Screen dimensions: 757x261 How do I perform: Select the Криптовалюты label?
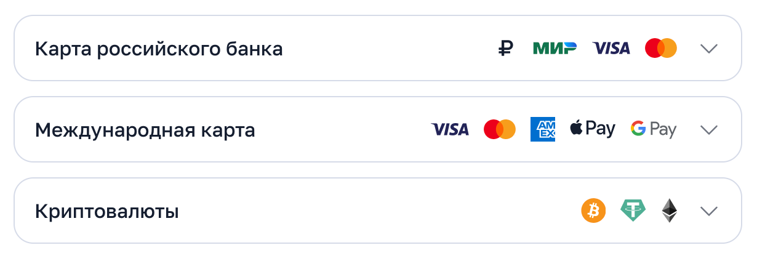(x=107, y=211)
